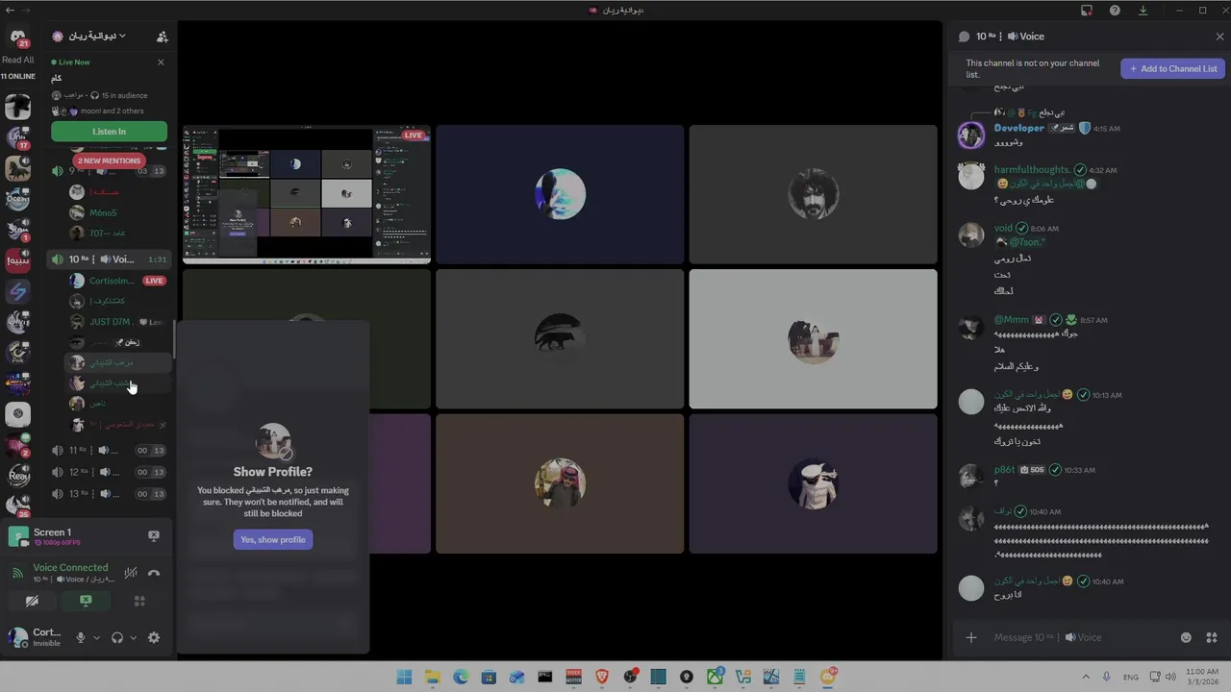
Task: Open attachment plus button in message box
Action: pos(971,637)
